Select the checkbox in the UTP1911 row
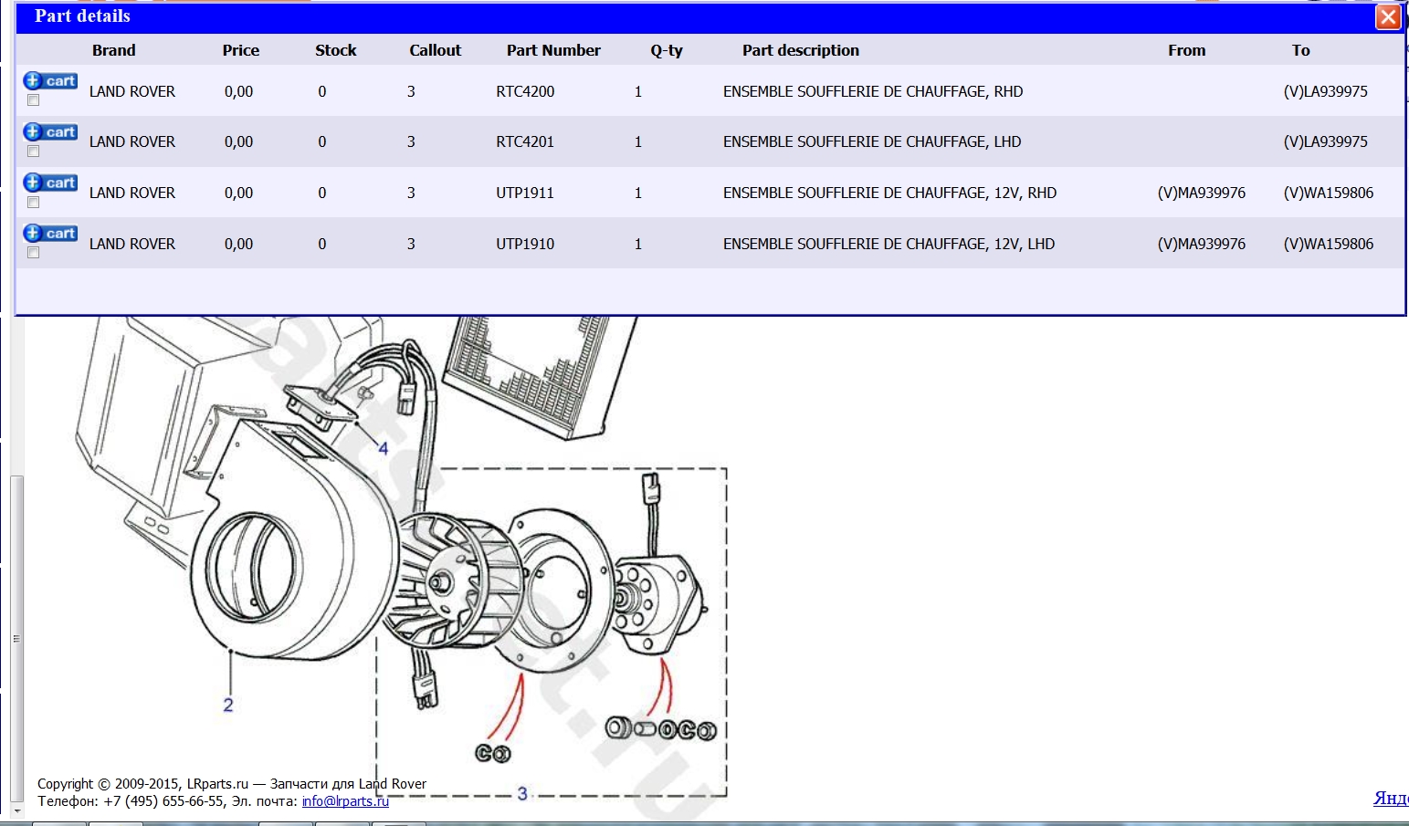The width and height of the screenshot is (1409, 826). click(34, 203)
